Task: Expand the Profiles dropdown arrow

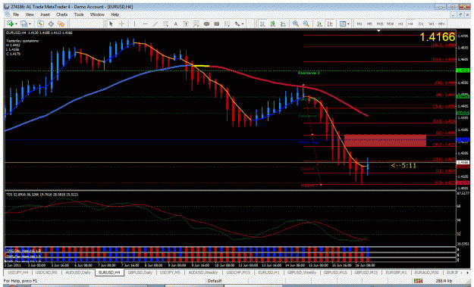Action: (30, 23)
